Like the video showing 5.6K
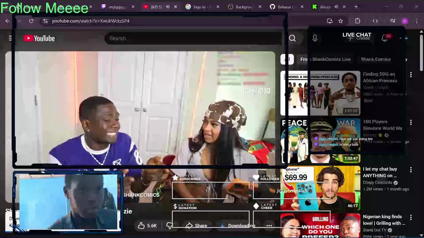This screenshot has width=424, height=238. click(147, 225)
